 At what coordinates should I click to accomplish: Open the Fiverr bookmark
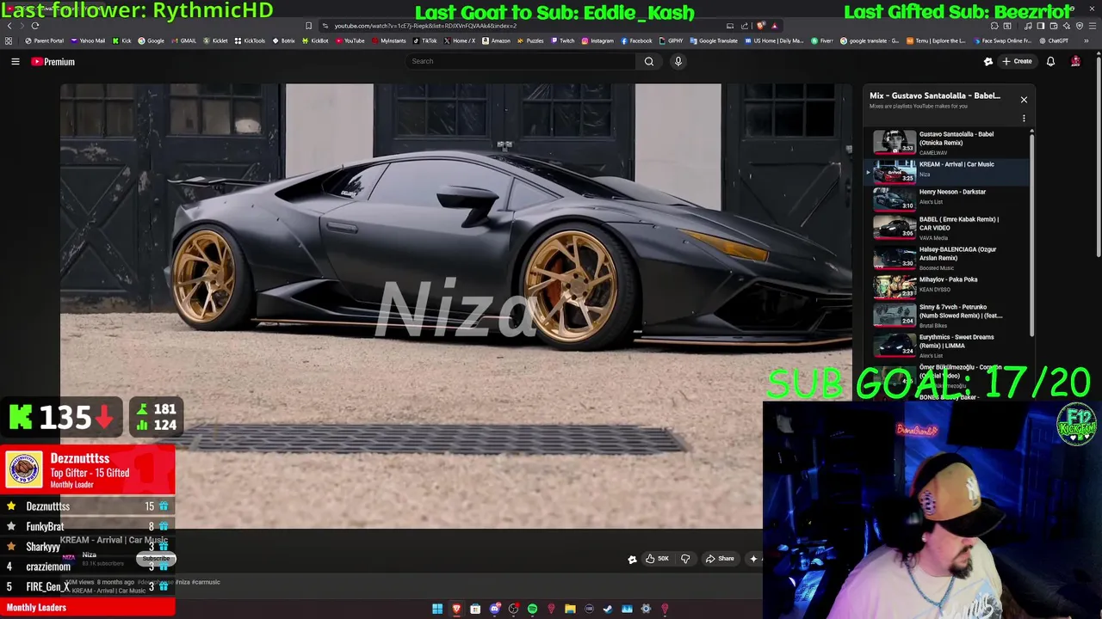coord(822,40)
